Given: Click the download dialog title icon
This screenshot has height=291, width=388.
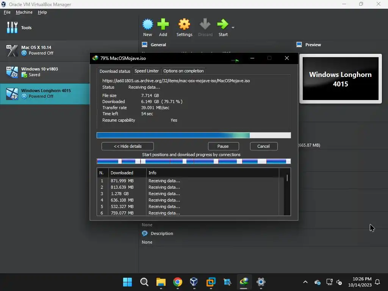Looking at the screenshot, I should coord(95,58).
